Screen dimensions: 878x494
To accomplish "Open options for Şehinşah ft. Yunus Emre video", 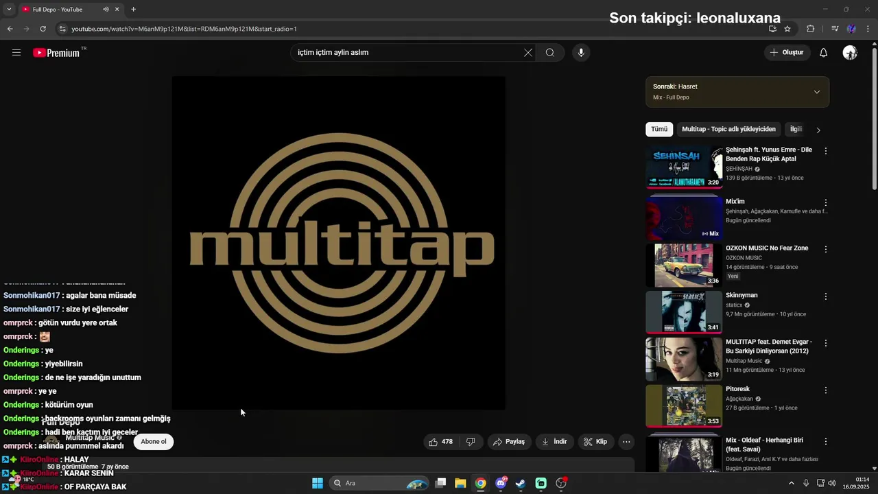I will (826, 151).
